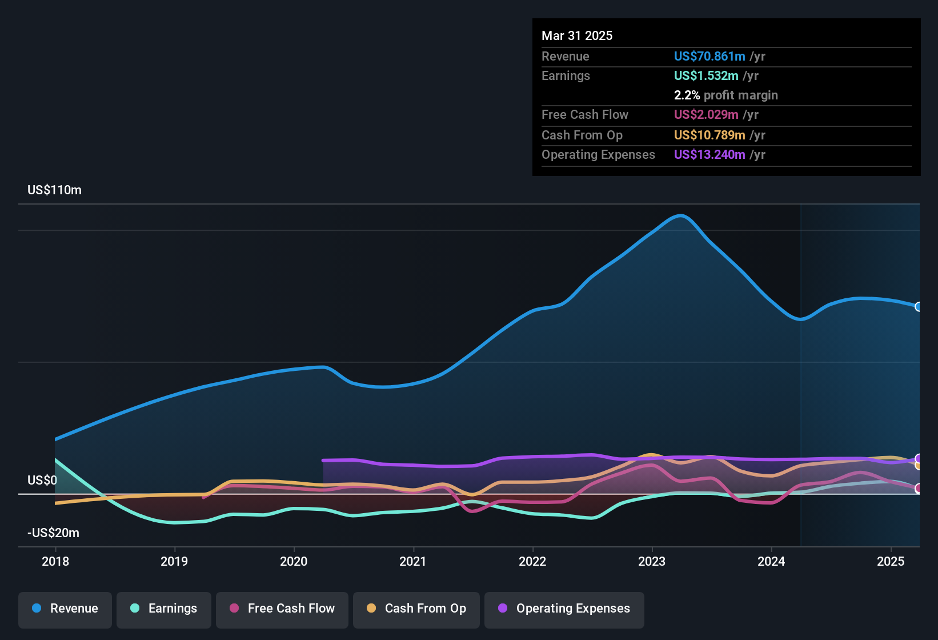Image resolution: width=938 pixels, height=640 pixels.
Task: Toggle the Earnings series legend button
Action: pos(164,610)
